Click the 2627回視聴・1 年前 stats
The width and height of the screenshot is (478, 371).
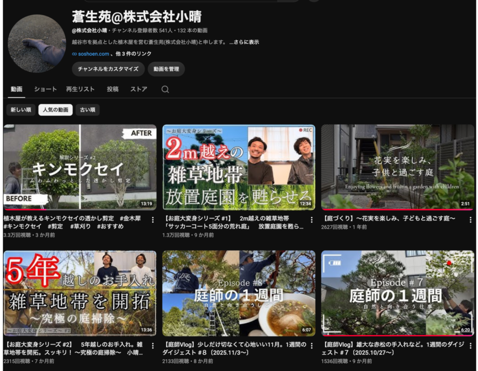tap(344, 227)
